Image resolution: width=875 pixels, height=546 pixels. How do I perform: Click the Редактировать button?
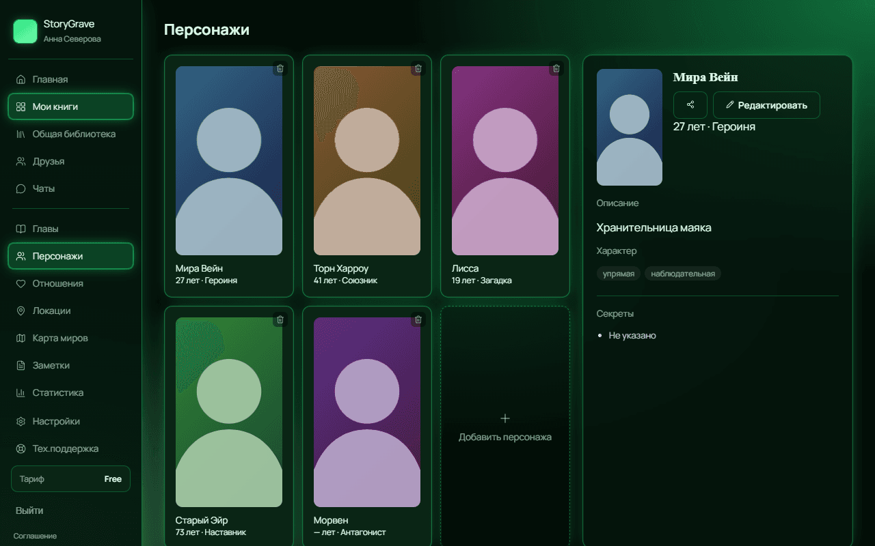(x=766, y=105)
